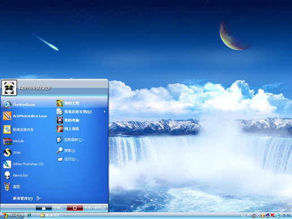Click the red shut down computer button

pos(75,208)
